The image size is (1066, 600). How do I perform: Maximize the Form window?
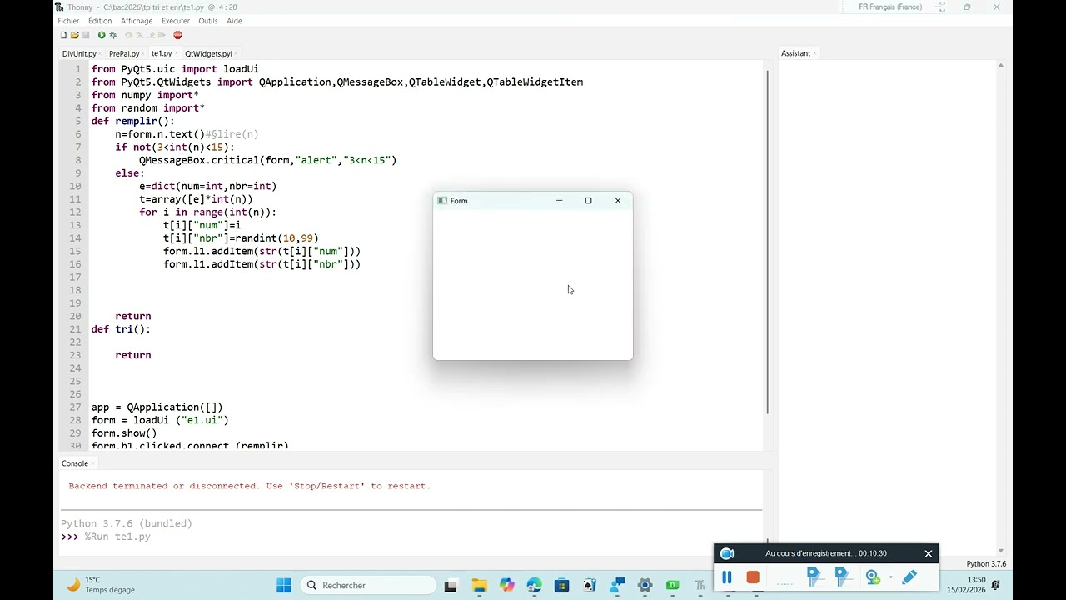588,201
